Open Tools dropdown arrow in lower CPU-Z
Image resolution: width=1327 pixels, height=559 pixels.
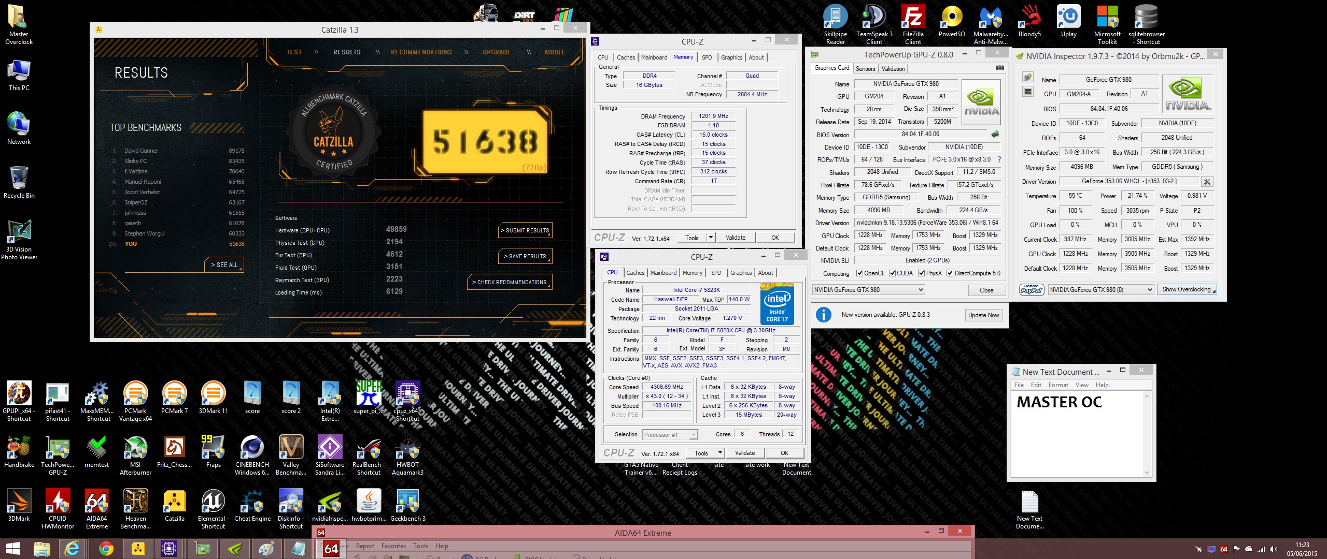[720, 453]
